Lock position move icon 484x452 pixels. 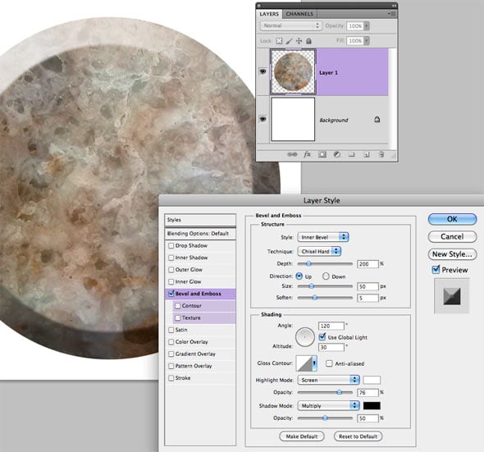click(299, 41)
